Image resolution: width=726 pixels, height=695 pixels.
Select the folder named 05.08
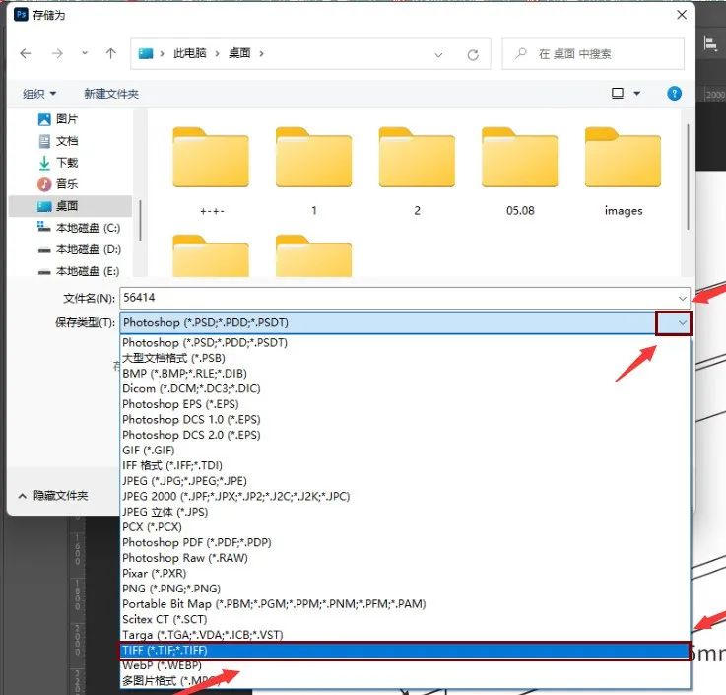pos(520,172)
